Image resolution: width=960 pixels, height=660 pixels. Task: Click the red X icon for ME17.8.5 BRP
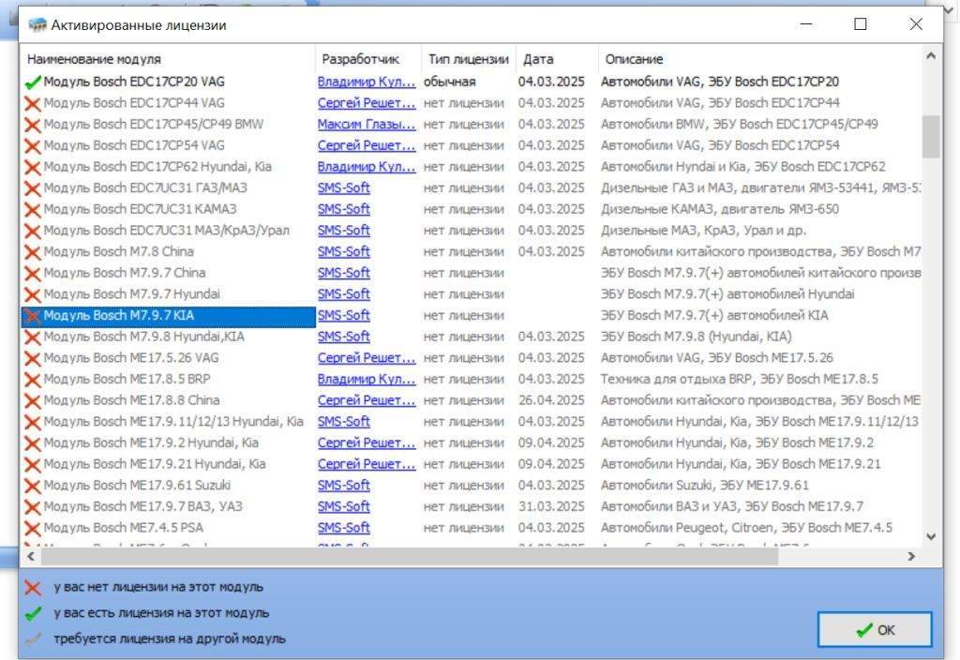(33, 380)
